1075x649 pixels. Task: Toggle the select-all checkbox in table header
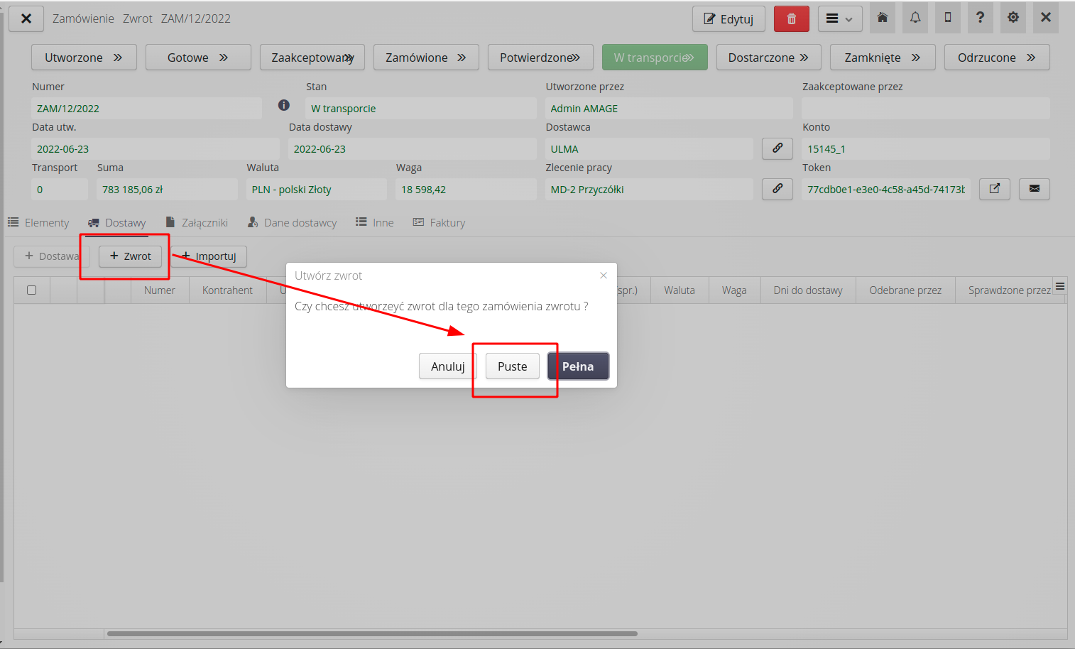31,290
